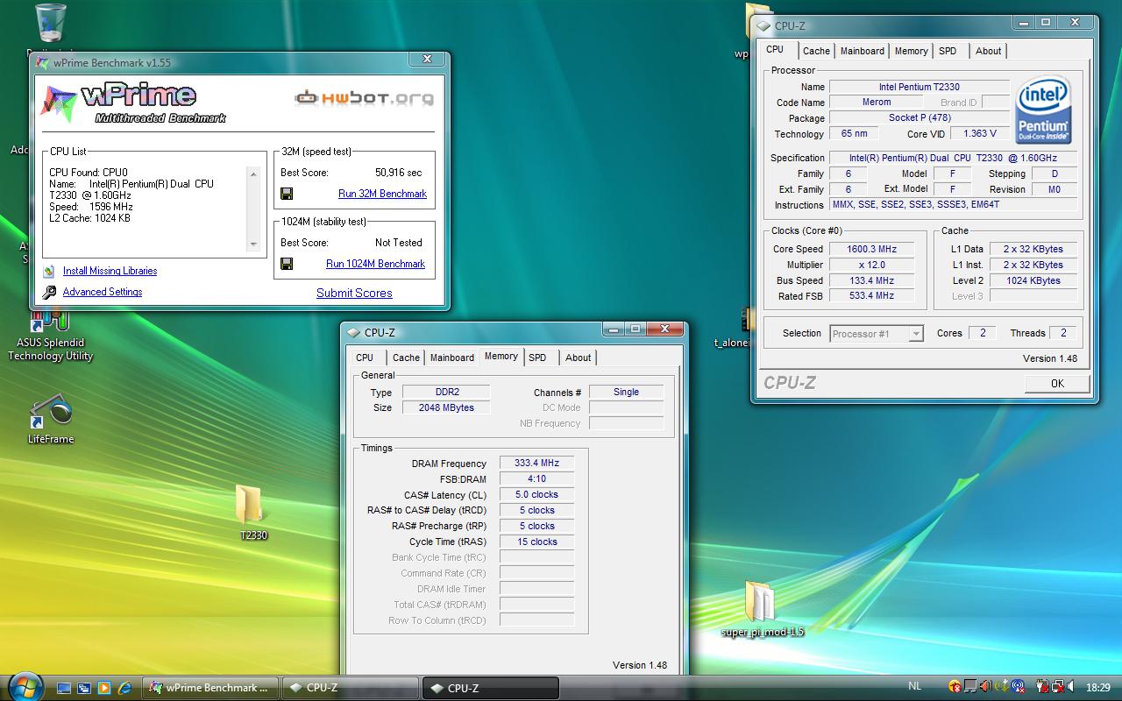Click the NL language indicator
The image size is (1122, 701).
click(915, 686)
